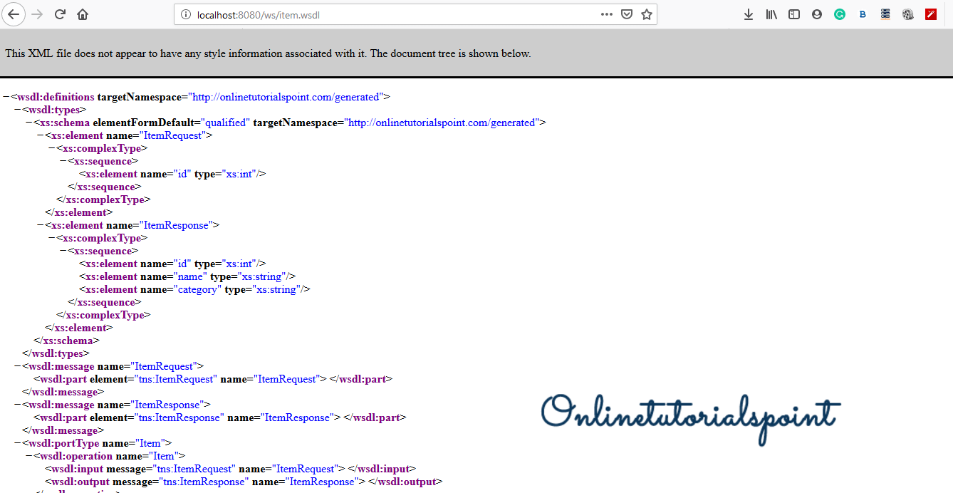The image size is (953, 493).
Task: Save page to Pocket
Action: click(x=627, y=14)
